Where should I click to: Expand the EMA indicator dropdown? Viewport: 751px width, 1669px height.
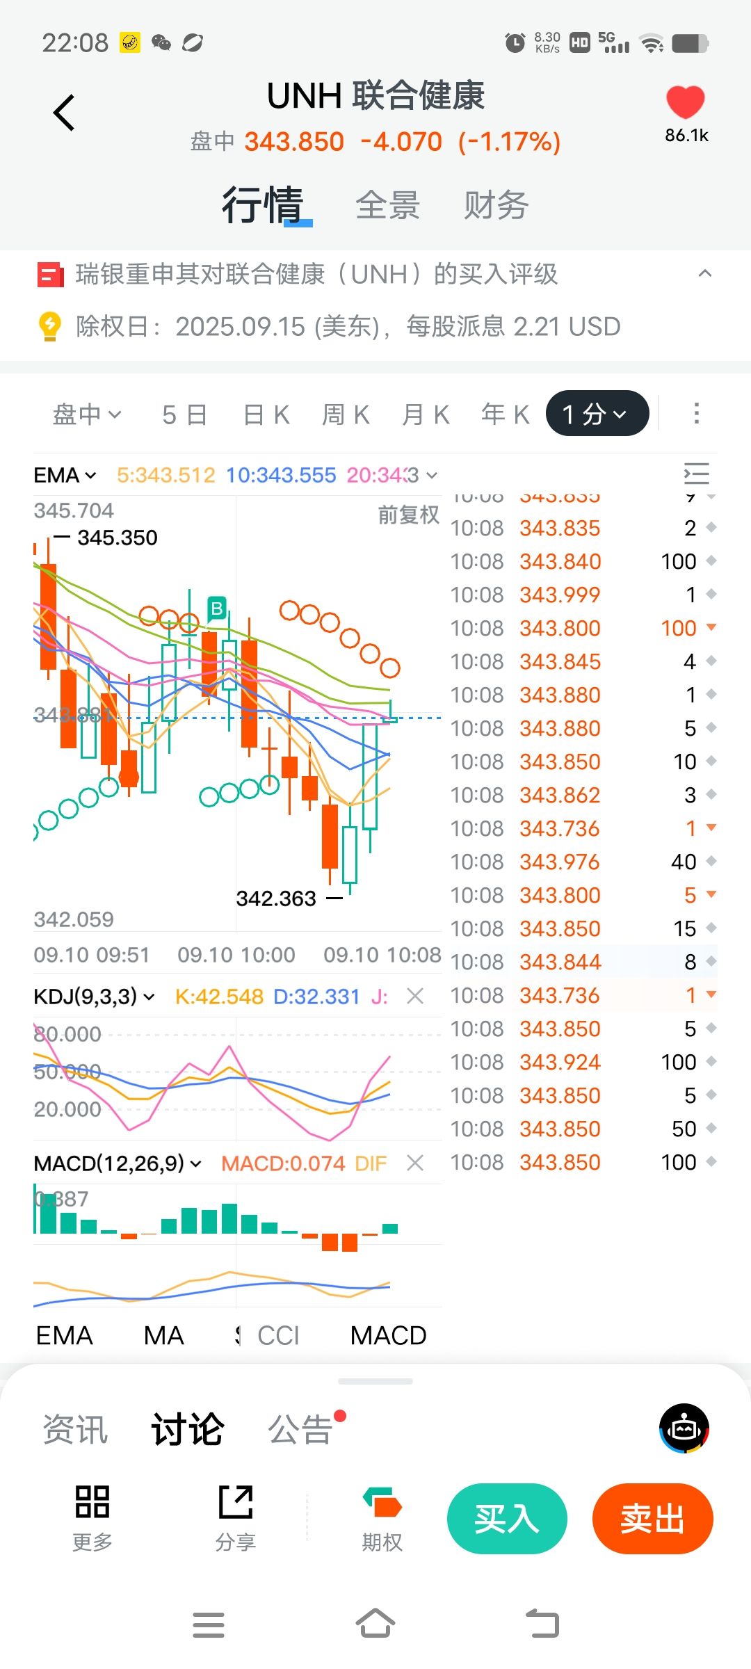(x=65, y=475)
